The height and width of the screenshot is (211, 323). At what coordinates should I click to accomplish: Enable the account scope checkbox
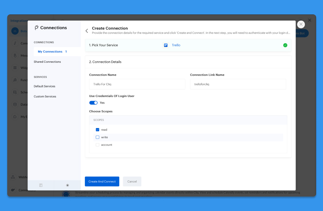[x=98, y=145]
